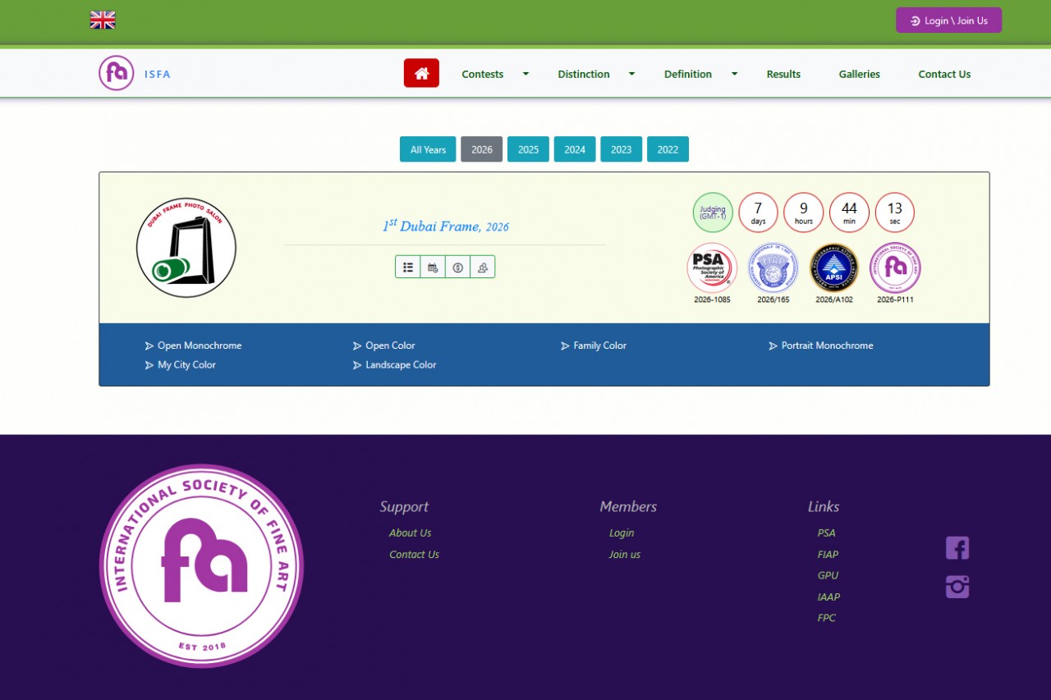Expand the Distinction dropdown menu
The image size is (1051, 700).
pyautogui.click(x=595, y=74)
